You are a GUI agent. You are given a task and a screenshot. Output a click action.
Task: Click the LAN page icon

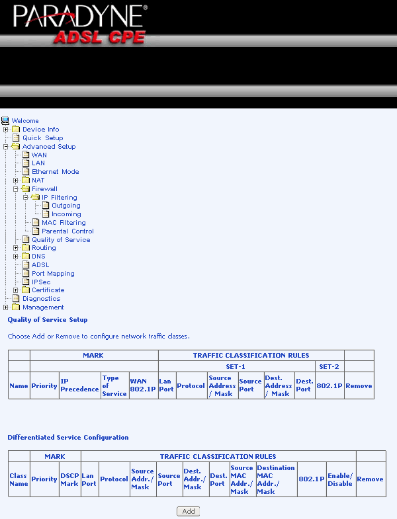tap(26, 163)
